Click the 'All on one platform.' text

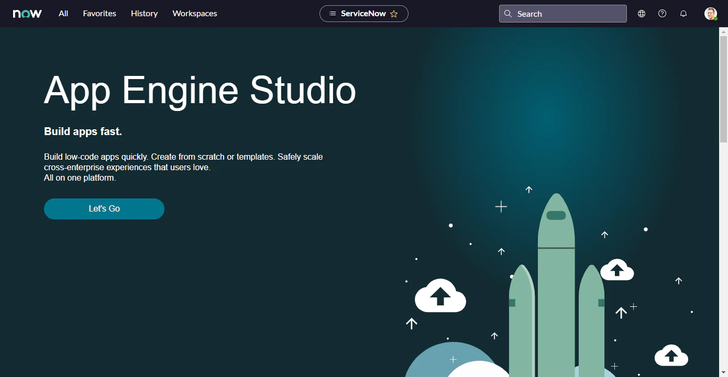tap(80, 178)
